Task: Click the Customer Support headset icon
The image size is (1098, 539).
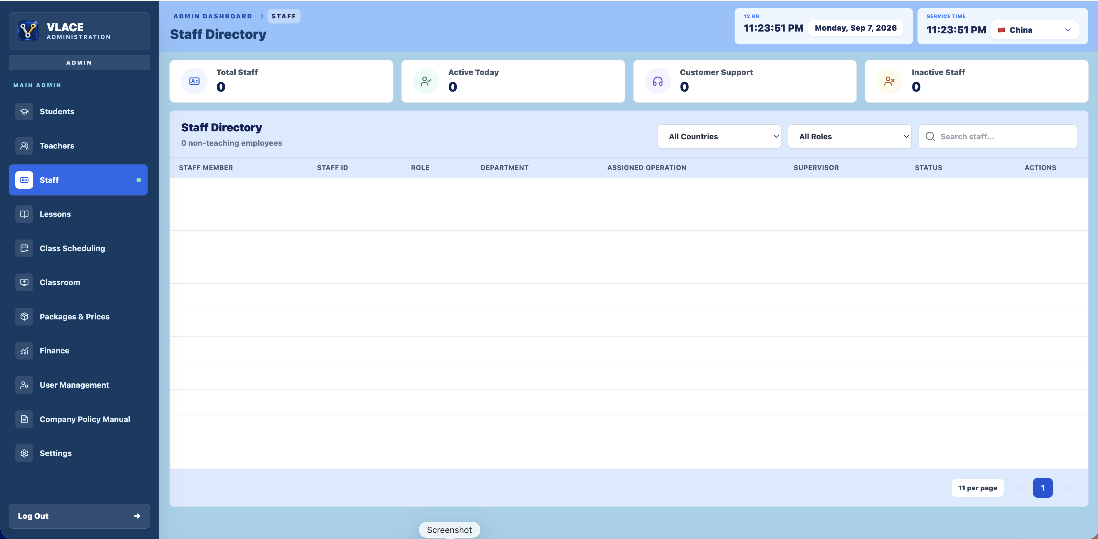Action: (x=658, y=81)
